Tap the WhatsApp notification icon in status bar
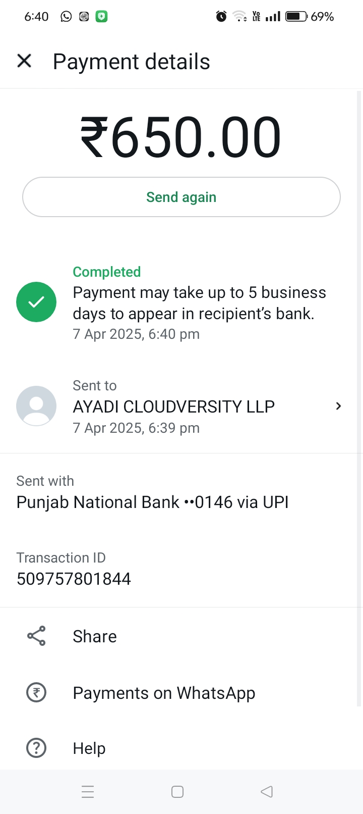This screenshot has height=814, width=363. point(66,17)
